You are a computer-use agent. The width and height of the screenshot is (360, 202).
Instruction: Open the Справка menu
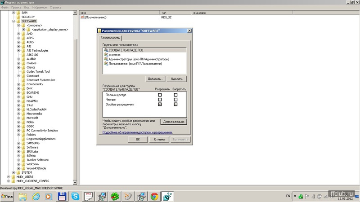click(x=55, y=7)
